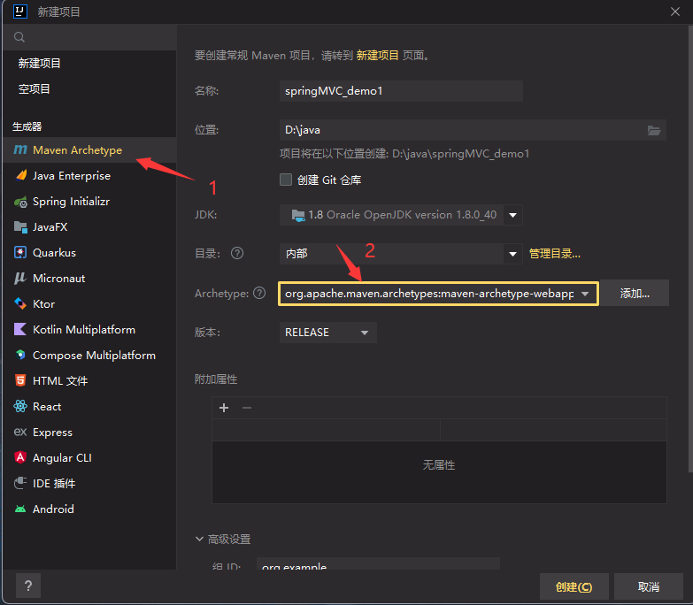Viewport: 693px width, 605px height.
Task: Click the HTML5 file icon
Action: click(x=20, y=380)
